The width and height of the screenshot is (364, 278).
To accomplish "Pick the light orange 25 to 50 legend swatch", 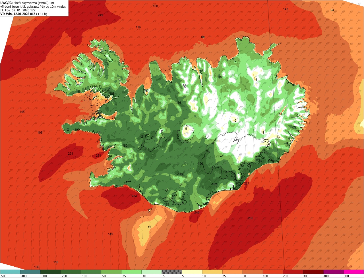I will coord(232,272).
